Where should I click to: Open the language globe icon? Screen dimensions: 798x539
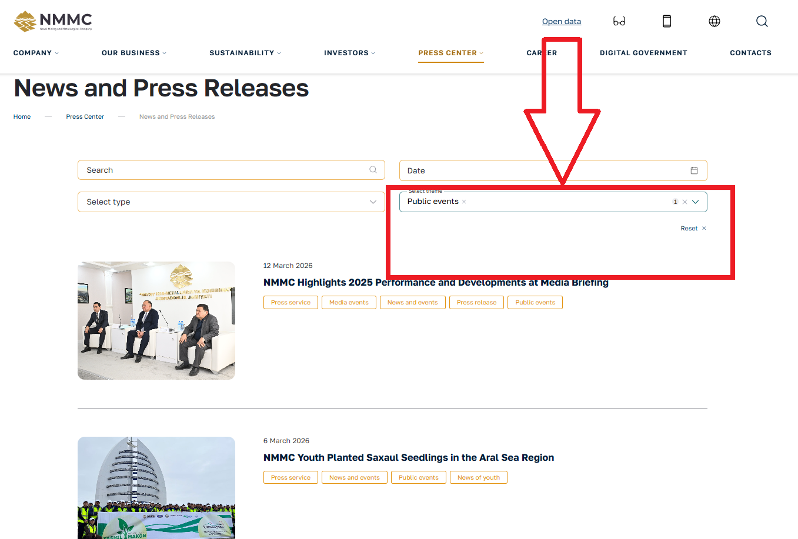click(714, 21)
